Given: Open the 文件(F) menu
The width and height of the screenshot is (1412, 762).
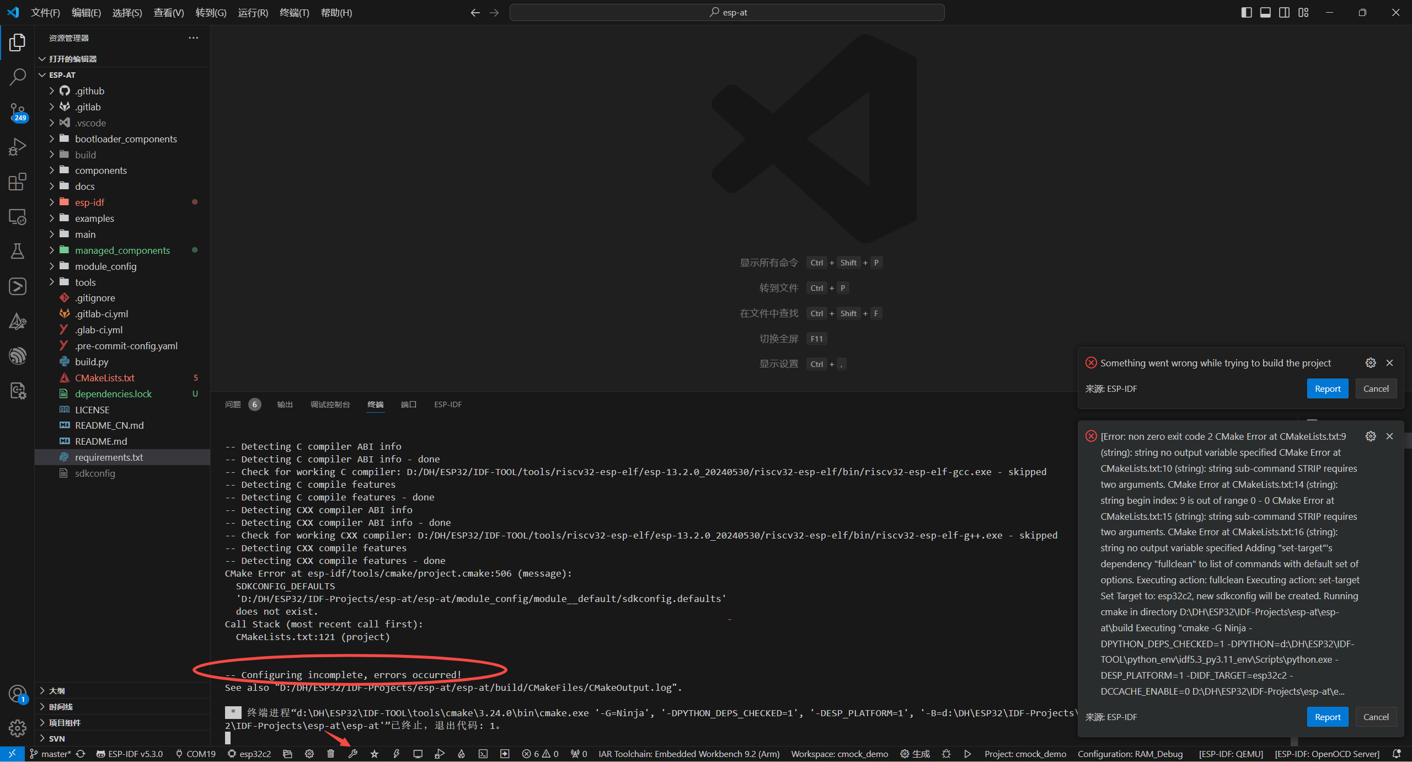Looking at the screenshot, I should coord(45,13).
